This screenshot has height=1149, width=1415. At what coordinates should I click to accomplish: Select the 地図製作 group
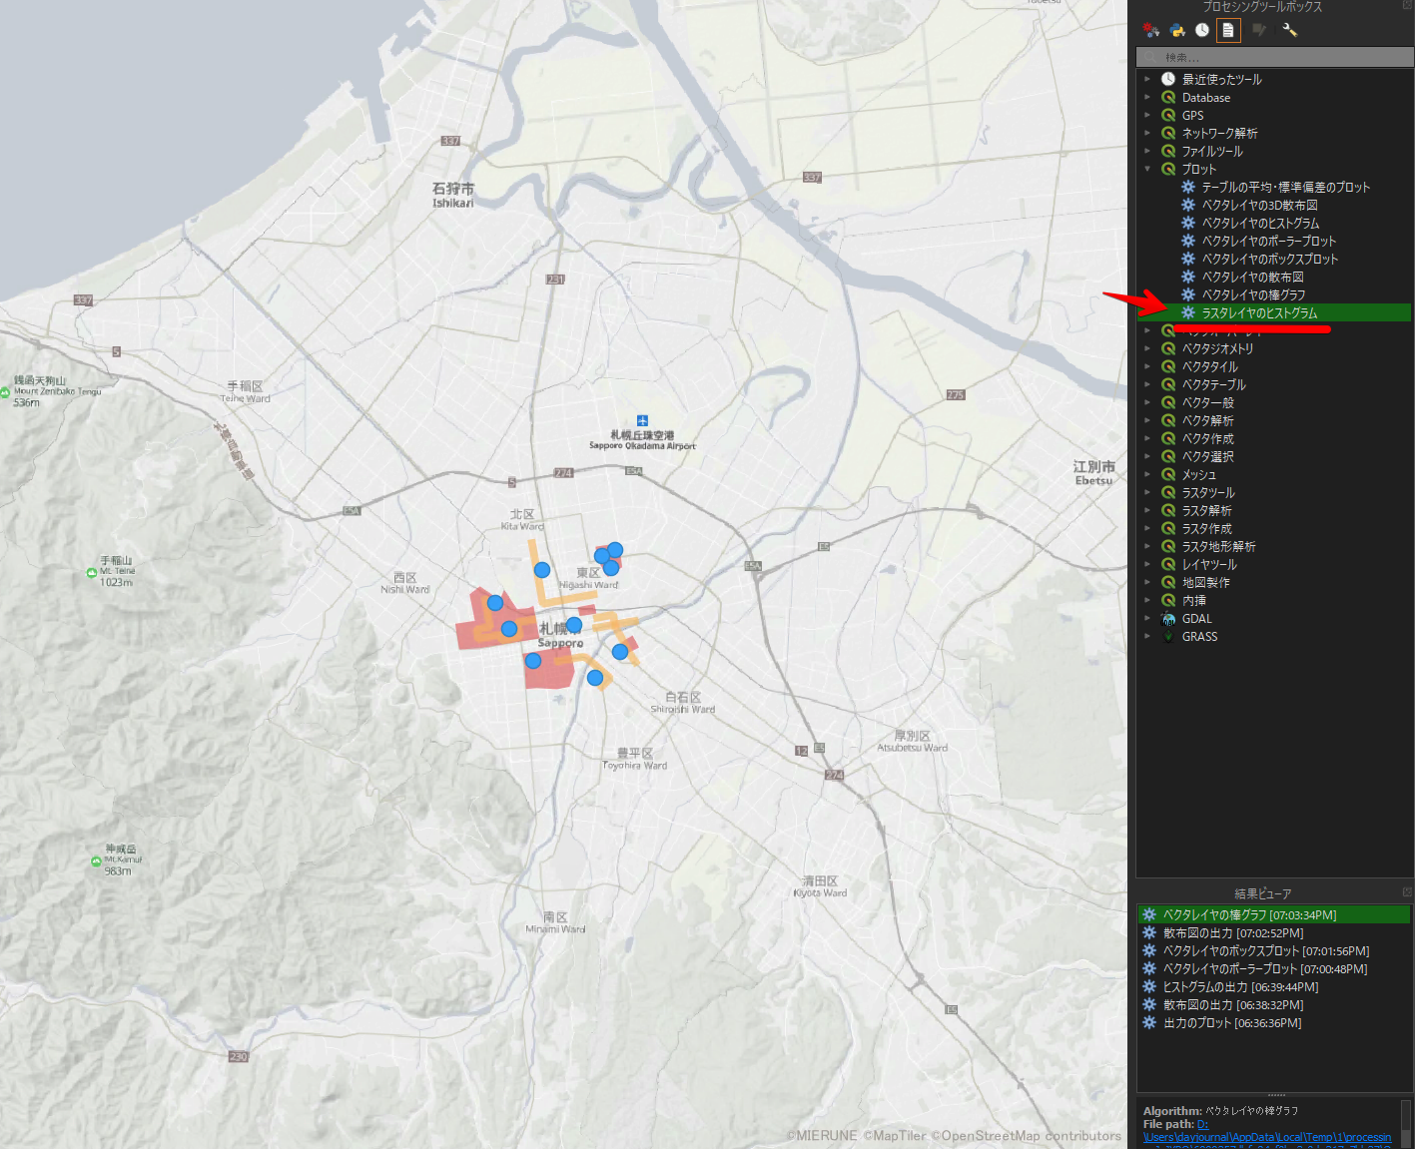[x=1205, y=582]
